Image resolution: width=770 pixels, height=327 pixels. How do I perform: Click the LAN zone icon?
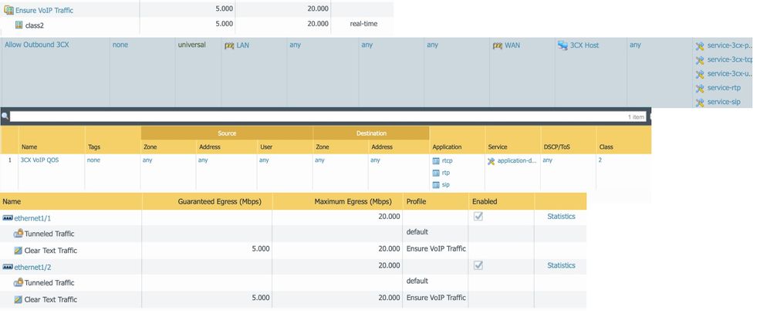click(x=228, y=46)
